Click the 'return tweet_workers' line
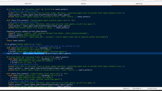 point(16,41)
